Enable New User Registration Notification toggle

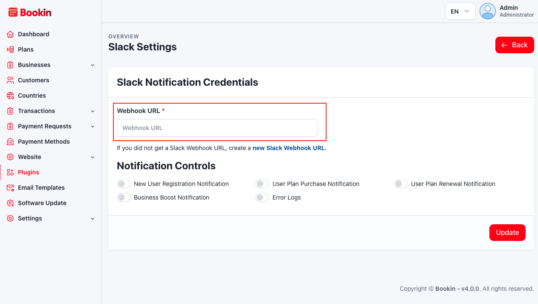124,184
